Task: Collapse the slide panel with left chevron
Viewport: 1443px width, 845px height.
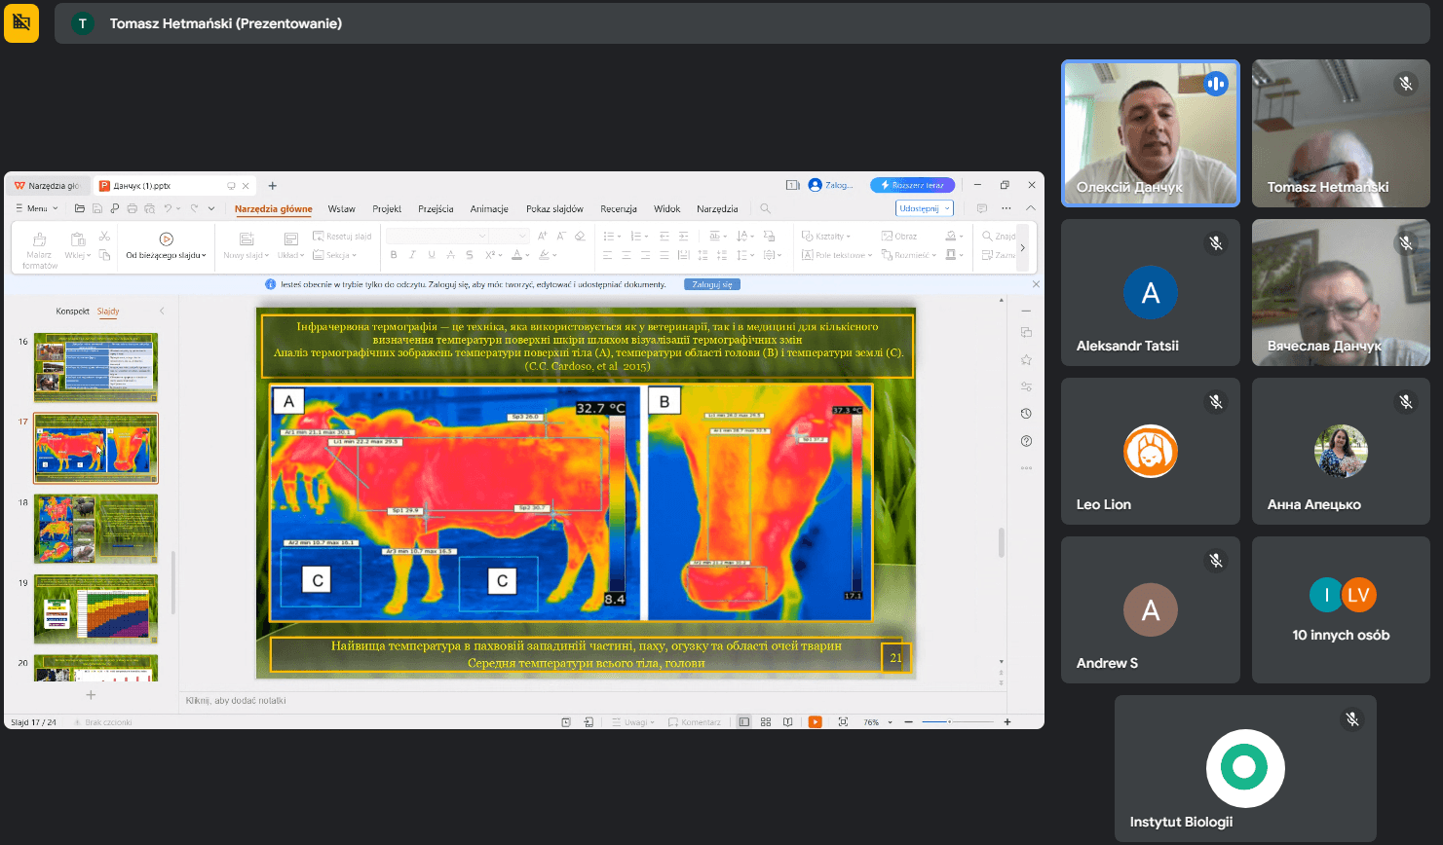Action: (x=162, y=312)
